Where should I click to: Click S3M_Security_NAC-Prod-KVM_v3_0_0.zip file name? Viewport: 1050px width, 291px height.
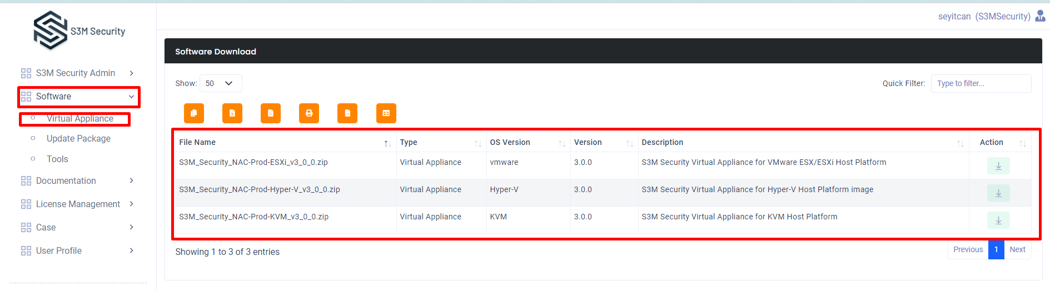pos(254,217)
